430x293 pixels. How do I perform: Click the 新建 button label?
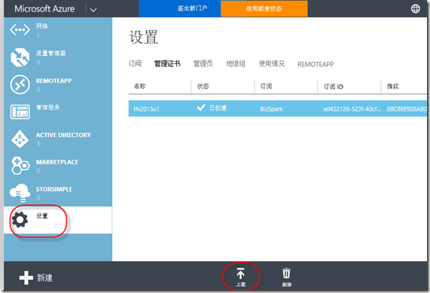pyautogui.click(x=44, y=278)
